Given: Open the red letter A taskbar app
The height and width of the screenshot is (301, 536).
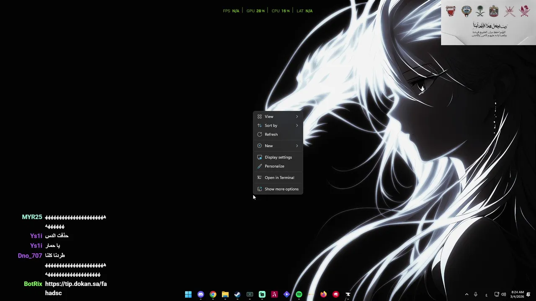Looking at the screenshot, I should 274,294.
